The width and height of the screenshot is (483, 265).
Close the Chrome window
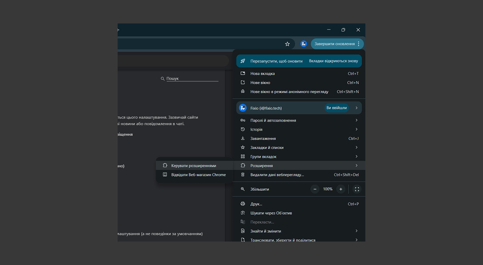(358, 30)
